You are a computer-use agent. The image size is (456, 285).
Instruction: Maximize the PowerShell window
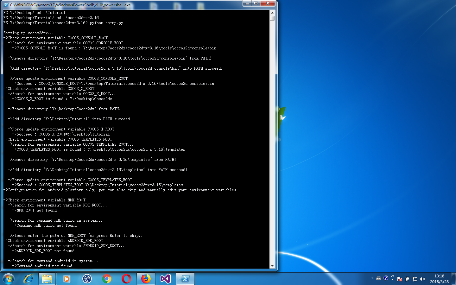[256, 3]
